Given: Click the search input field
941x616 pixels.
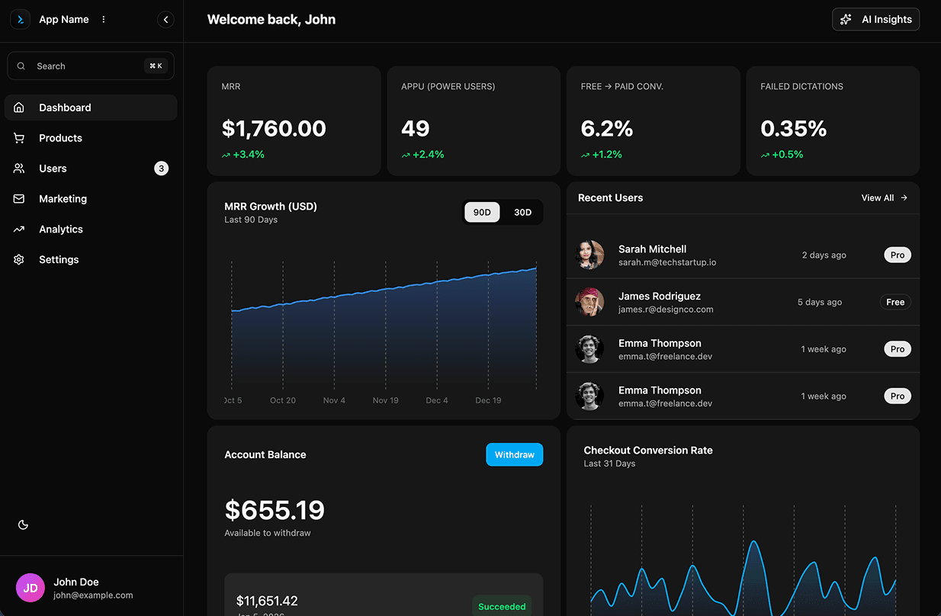Looking at the screenshot, I should (90, 66).
